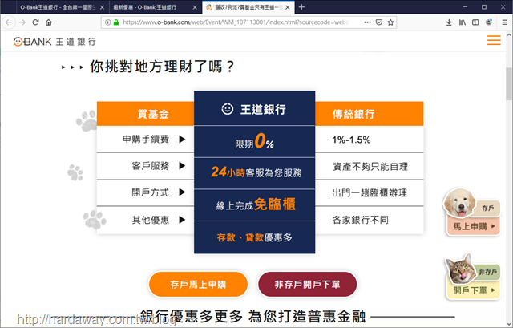Click 存戶馬上申購 orange button

(198, 284)
